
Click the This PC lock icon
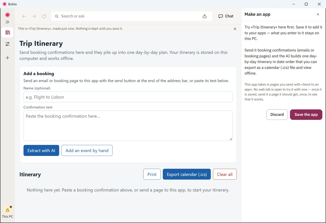pos(7,210)
